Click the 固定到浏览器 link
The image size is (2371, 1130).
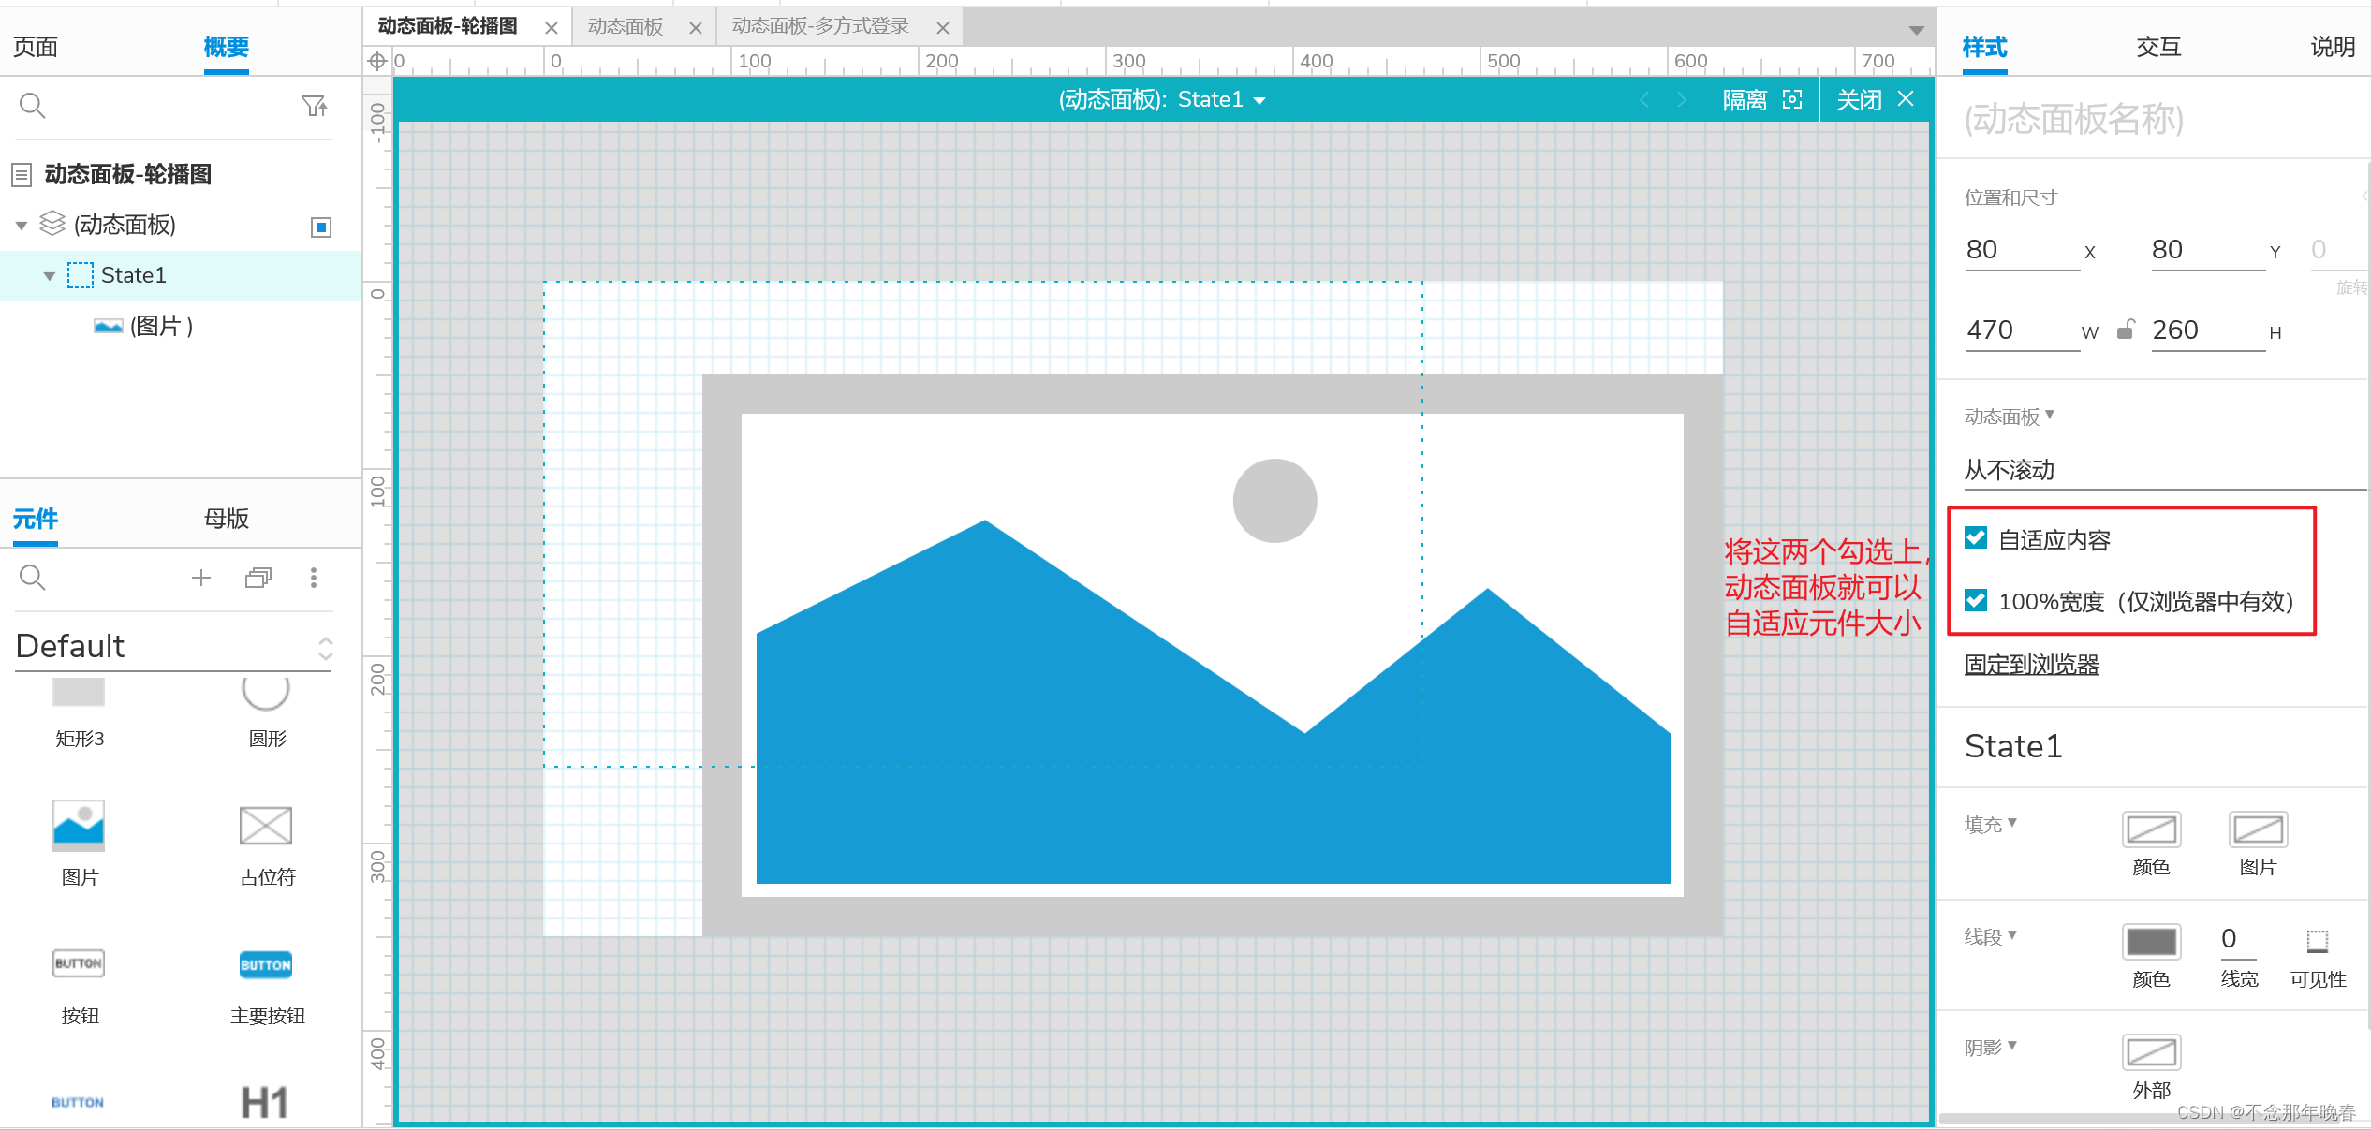pyautogui.click(x=2031, y=665)
